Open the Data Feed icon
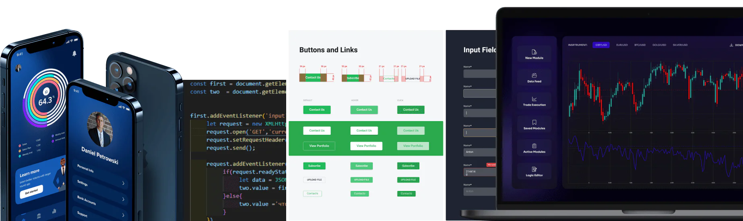Image resolution: width=743 pixels, height=221 pixels. point(534,75)
